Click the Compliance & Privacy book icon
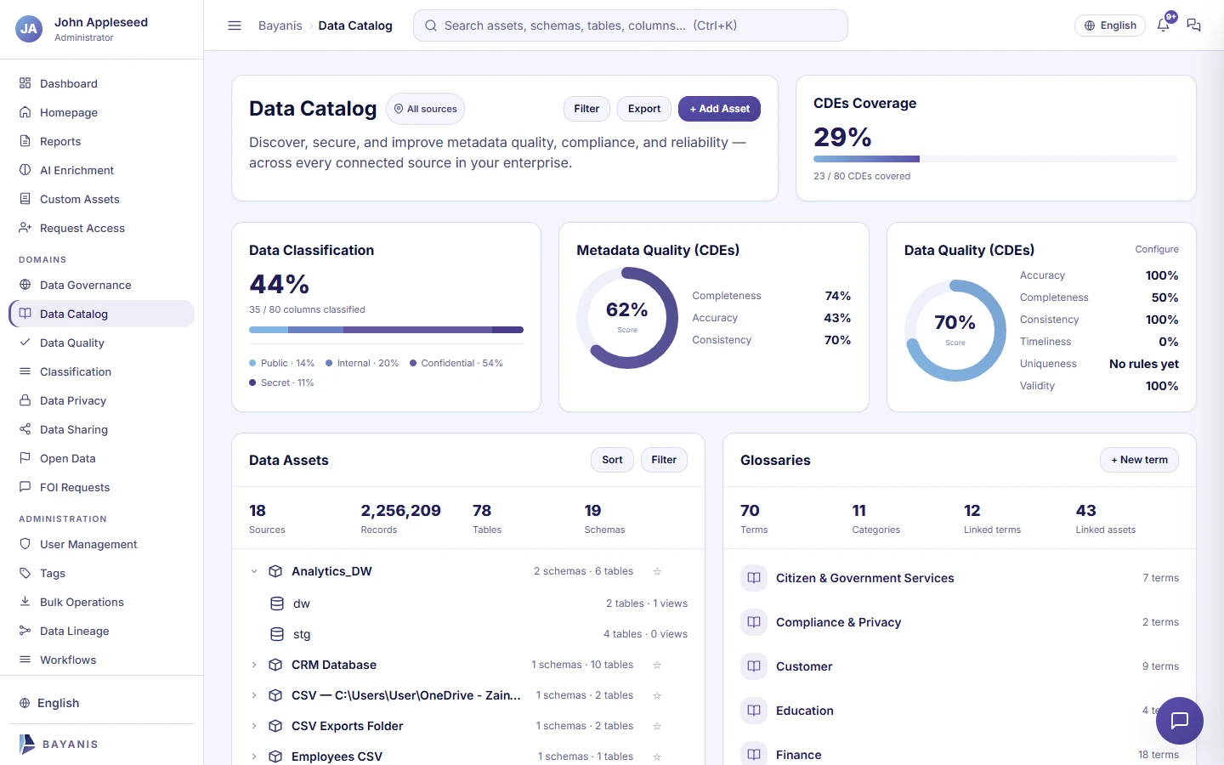The height and width of the screenshot is (765, 1224). point(754,622)
